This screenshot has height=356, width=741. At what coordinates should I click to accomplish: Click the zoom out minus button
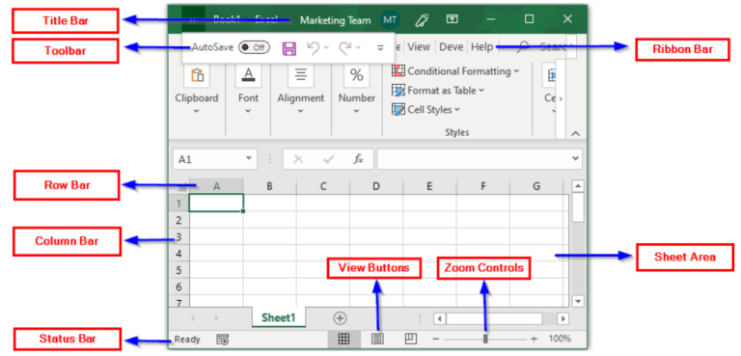point(436,339)
